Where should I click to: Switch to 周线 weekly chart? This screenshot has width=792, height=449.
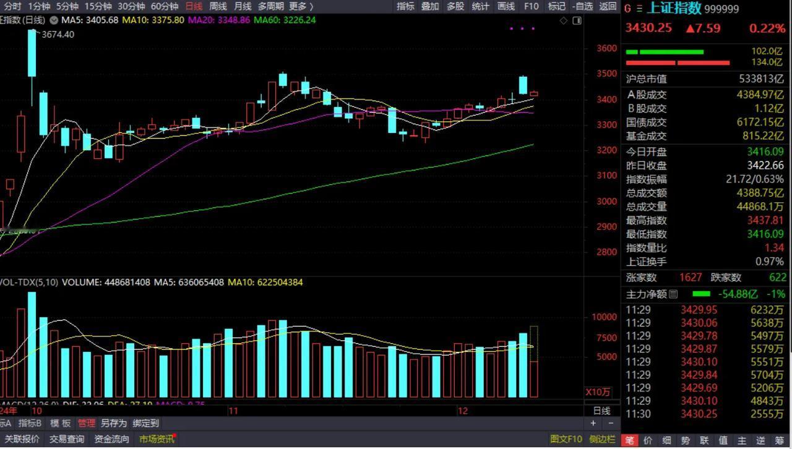tap(218, 6)
